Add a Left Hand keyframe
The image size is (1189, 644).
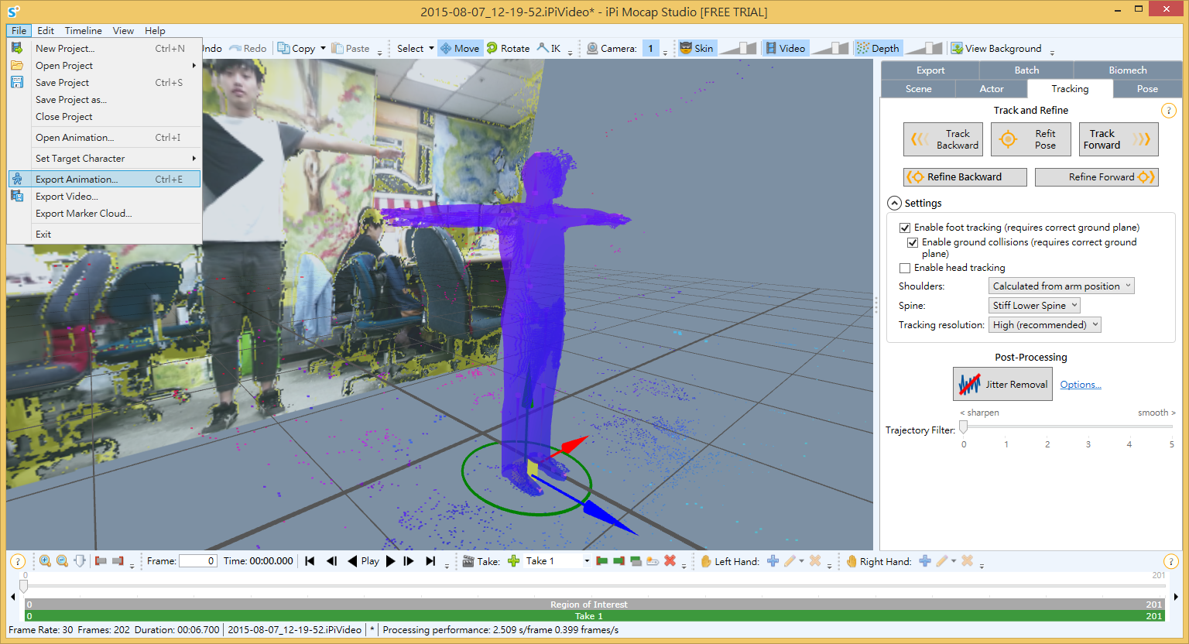click(773, 561)
